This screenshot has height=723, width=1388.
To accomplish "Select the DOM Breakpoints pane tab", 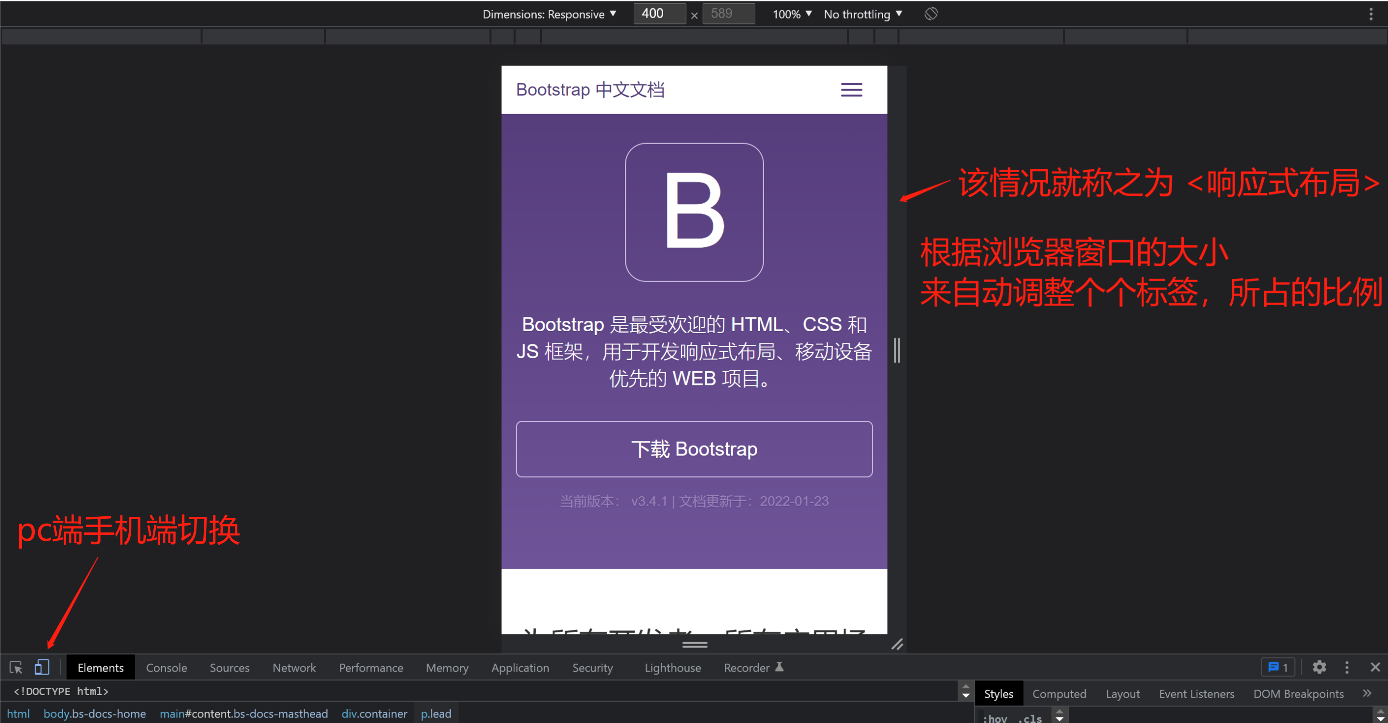I will point(1298,694).
